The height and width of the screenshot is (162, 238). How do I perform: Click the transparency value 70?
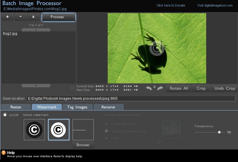[x=229, y=132]
